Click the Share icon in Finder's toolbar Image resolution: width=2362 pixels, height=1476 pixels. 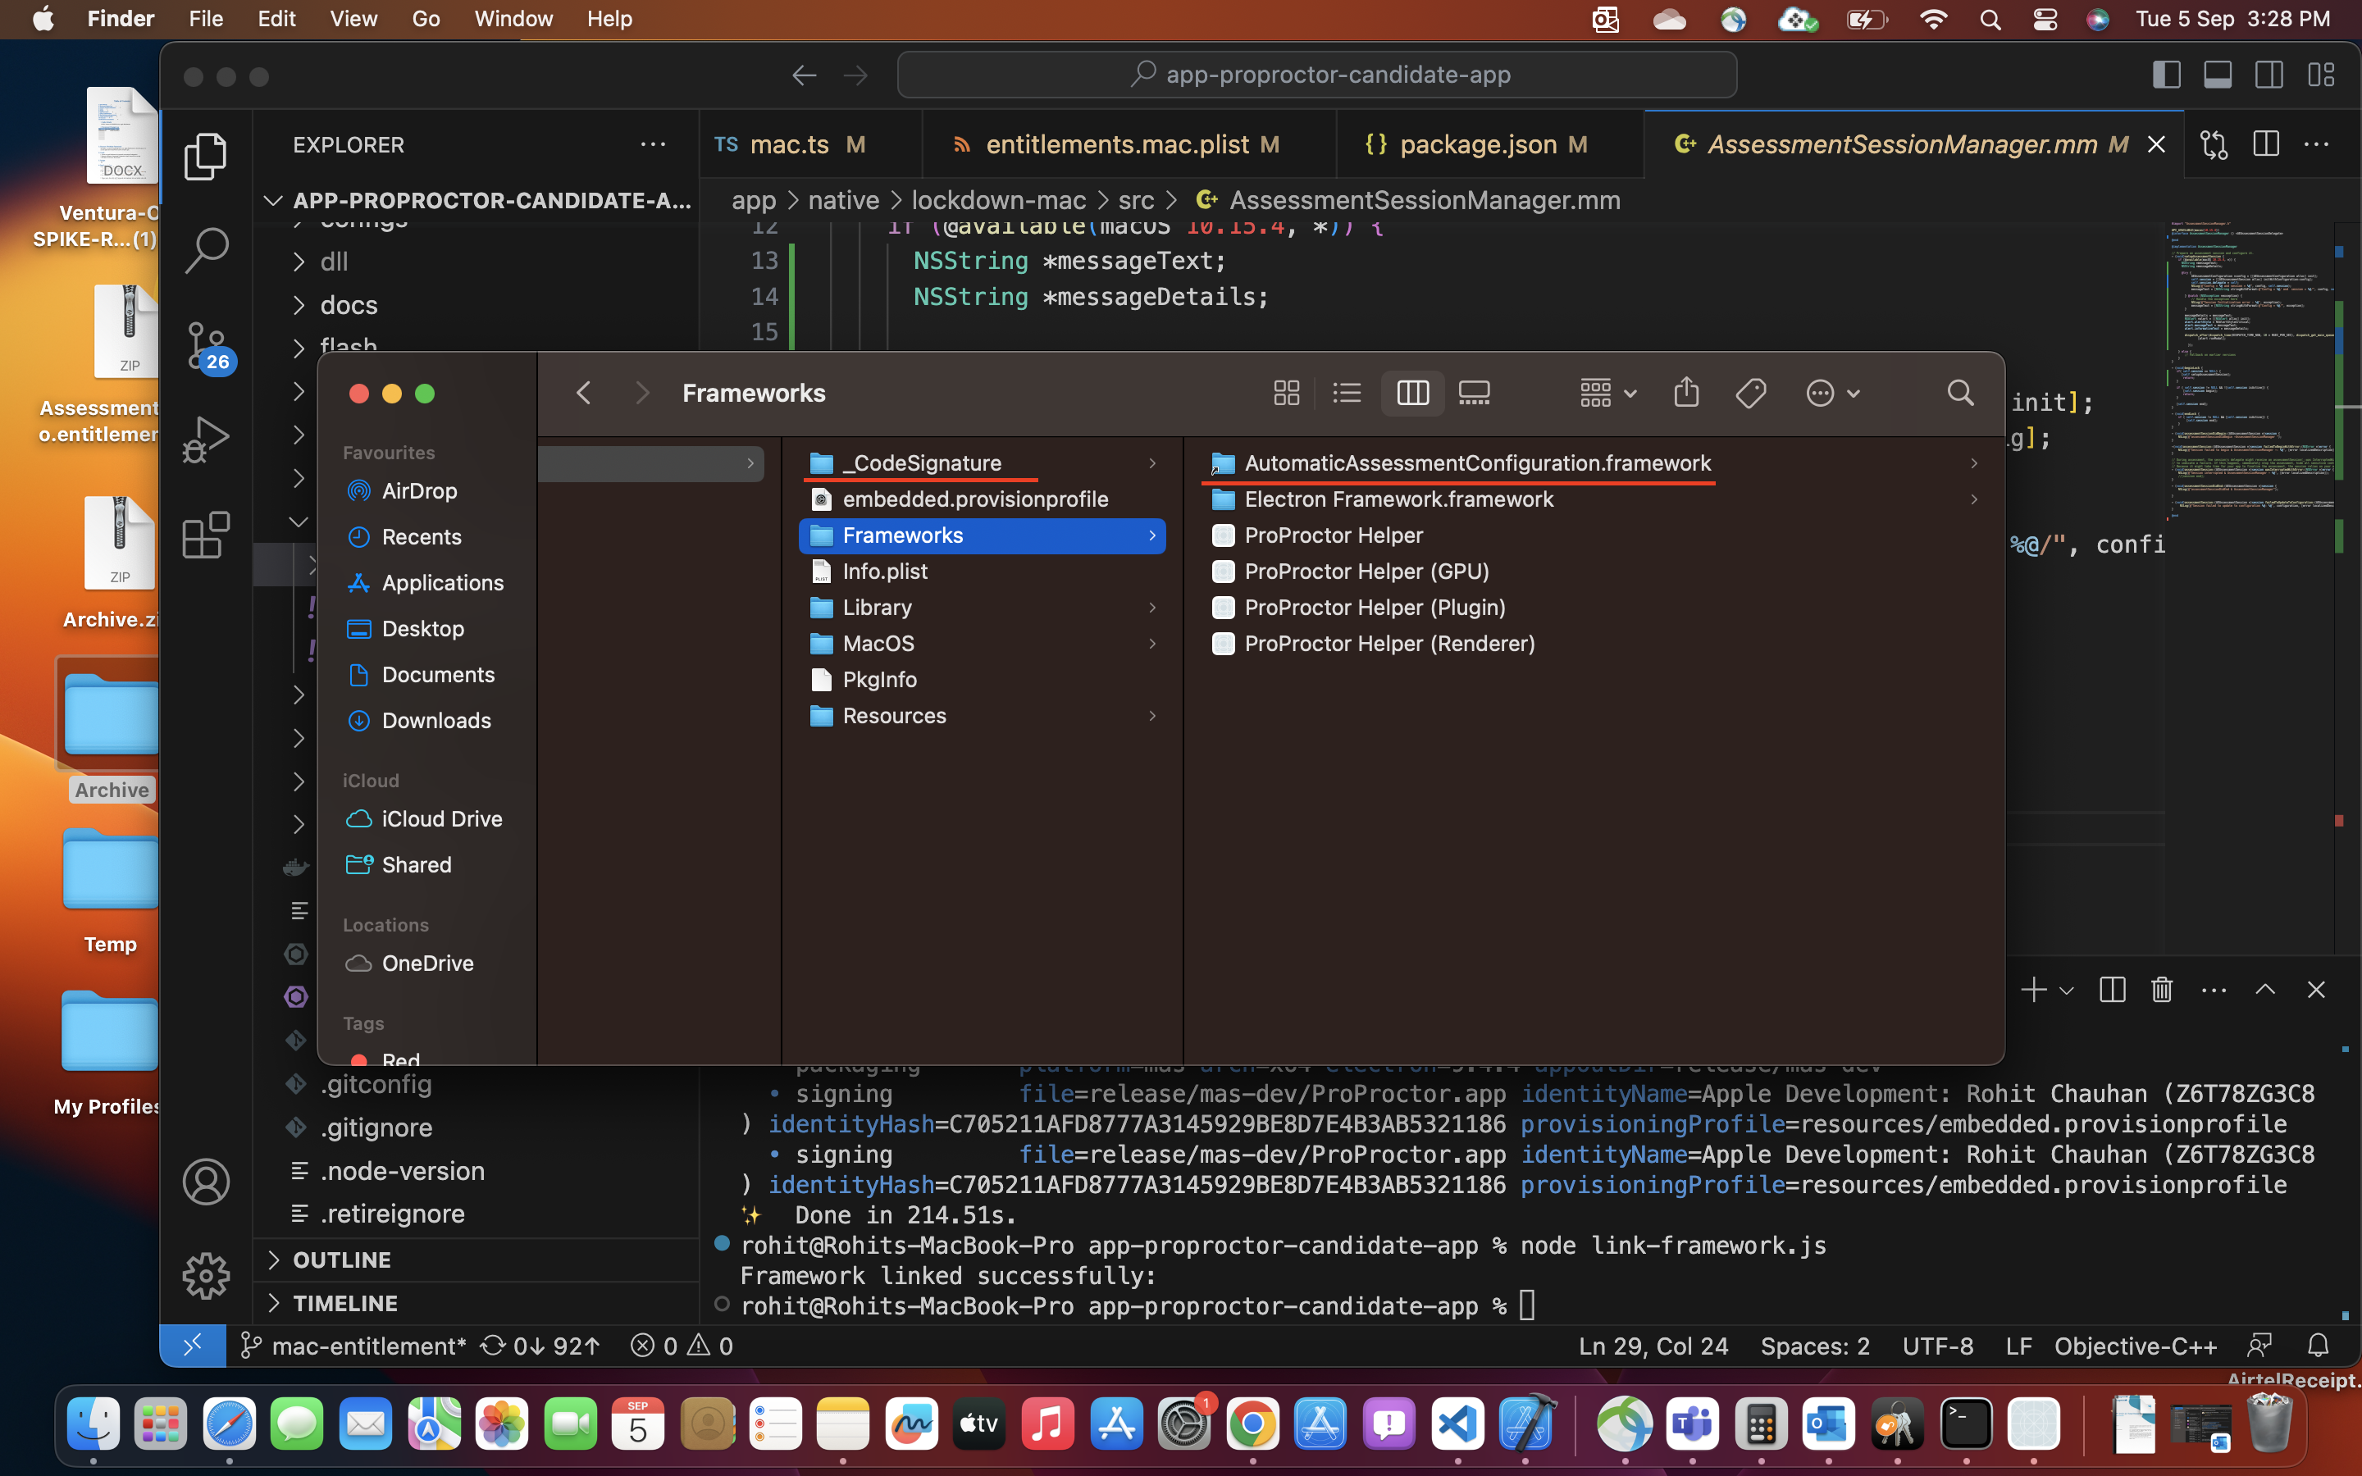pyautogui.click(x=1685, y=393)
